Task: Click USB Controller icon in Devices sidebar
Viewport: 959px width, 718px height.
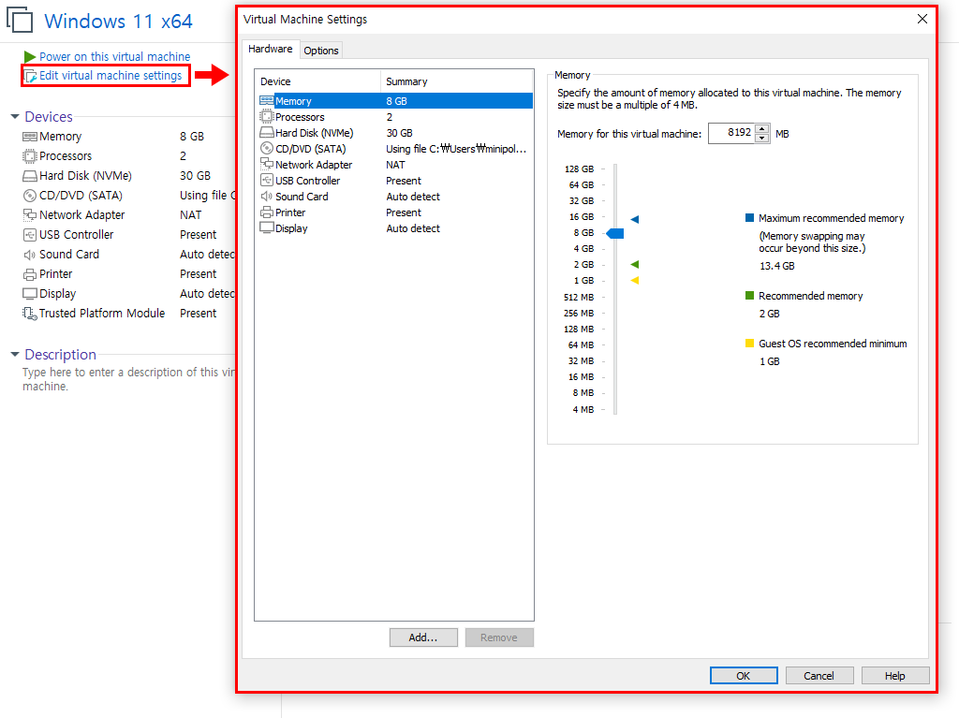Action: 29,235
